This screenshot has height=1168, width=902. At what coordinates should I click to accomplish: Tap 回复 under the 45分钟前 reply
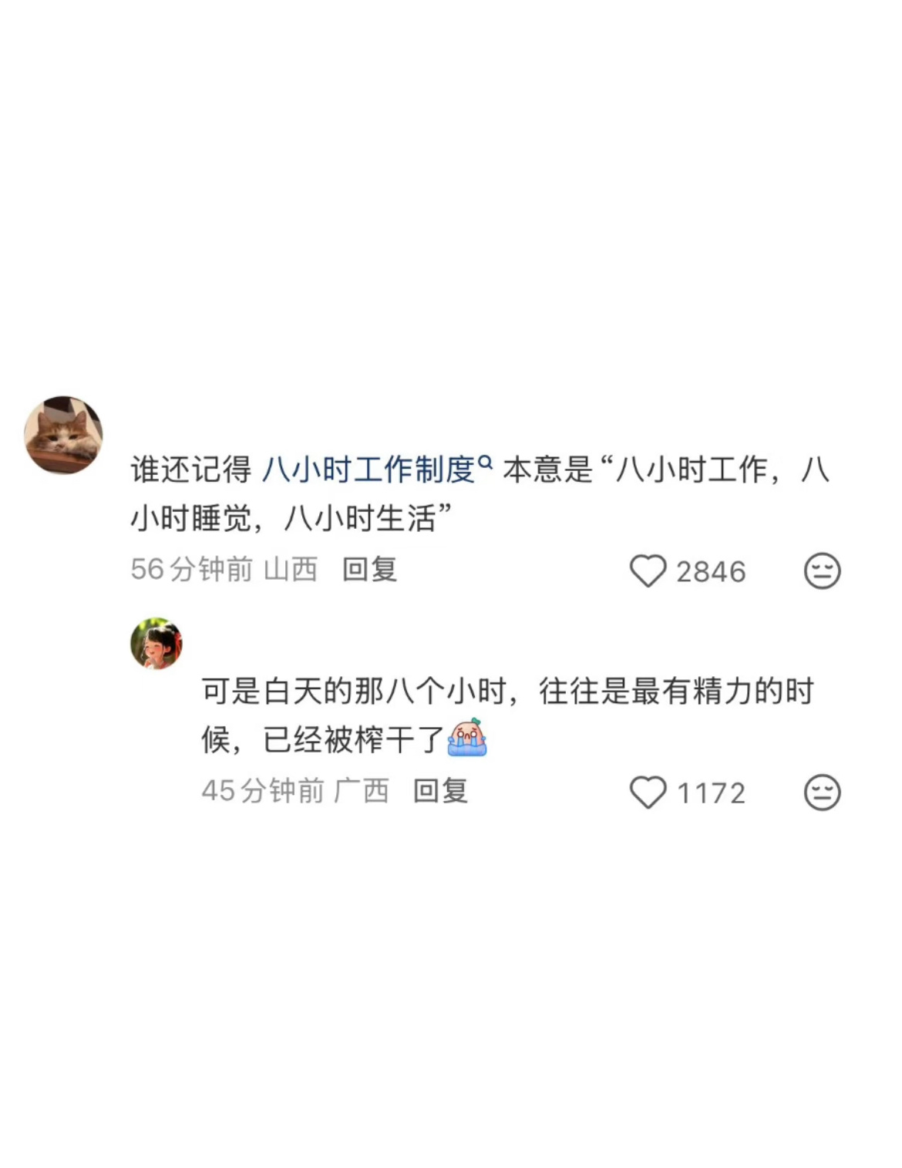[x=440, y=791]
